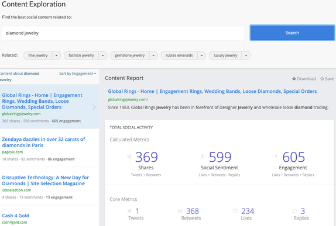Open the Zendaya dazzles in 32 carats result
336x226 pixels.
coord(43,142)
